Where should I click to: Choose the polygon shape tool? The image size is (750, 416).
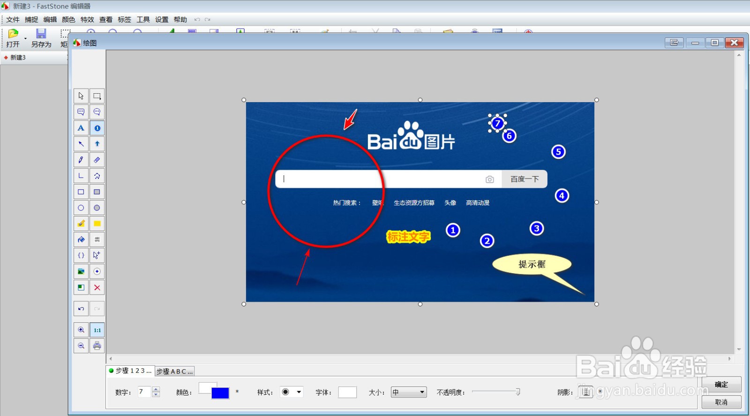(x=97, y=176)
